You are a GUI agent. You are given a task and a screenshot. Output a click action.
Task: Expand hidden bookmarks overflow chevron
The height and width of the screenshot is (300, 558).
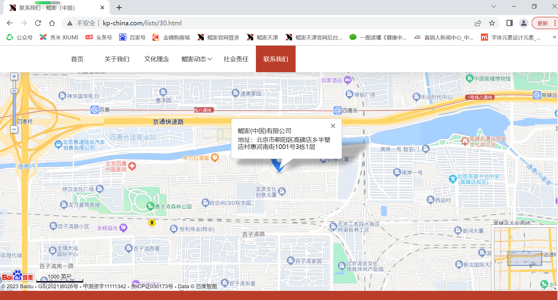554,37
